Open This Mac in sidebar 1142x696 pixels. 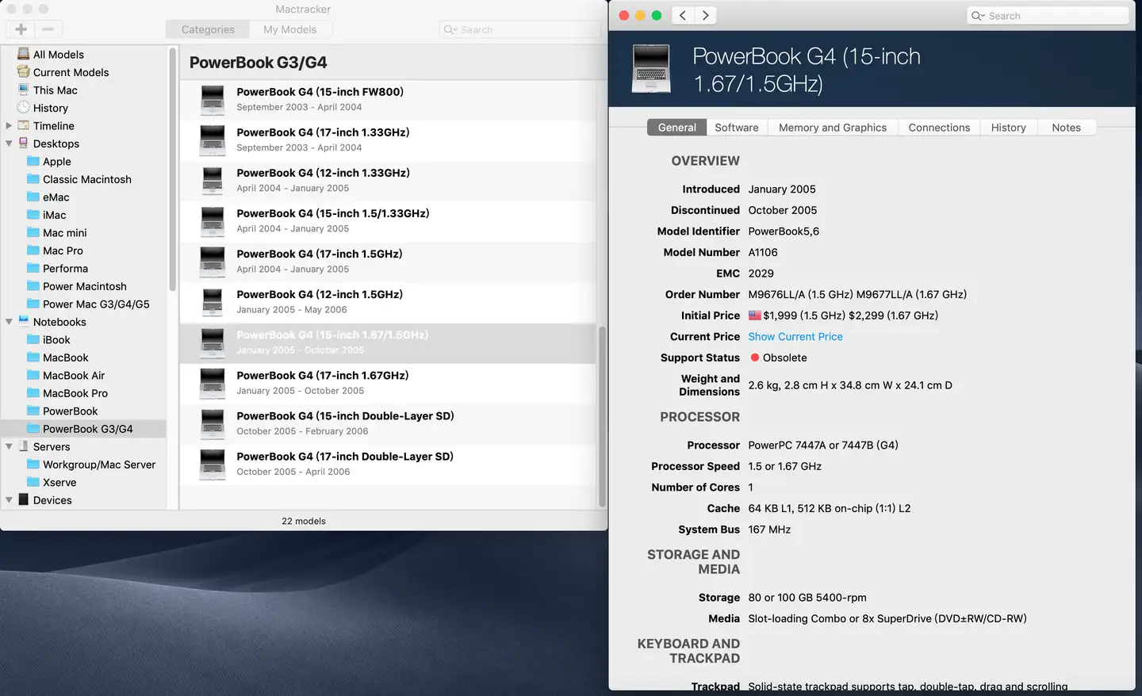click(56, 90)
